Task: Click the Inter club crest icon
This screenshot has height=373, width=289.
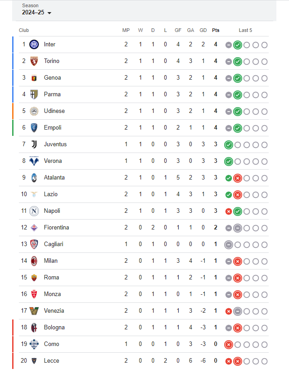Action: [x=34, y=45]
